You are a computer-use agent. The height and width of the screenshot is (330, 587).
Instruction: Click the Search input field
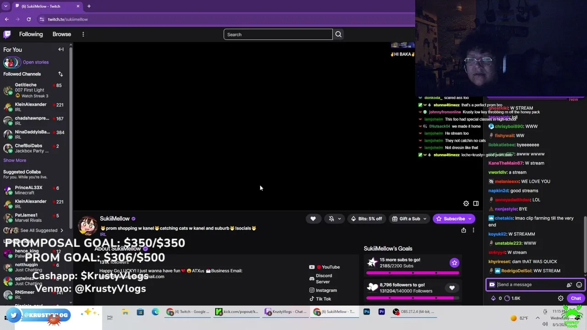click(278, 34)
